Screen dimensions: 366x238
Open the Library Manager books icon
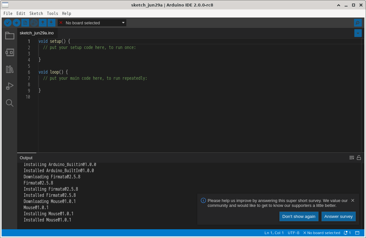pos(10,69)
